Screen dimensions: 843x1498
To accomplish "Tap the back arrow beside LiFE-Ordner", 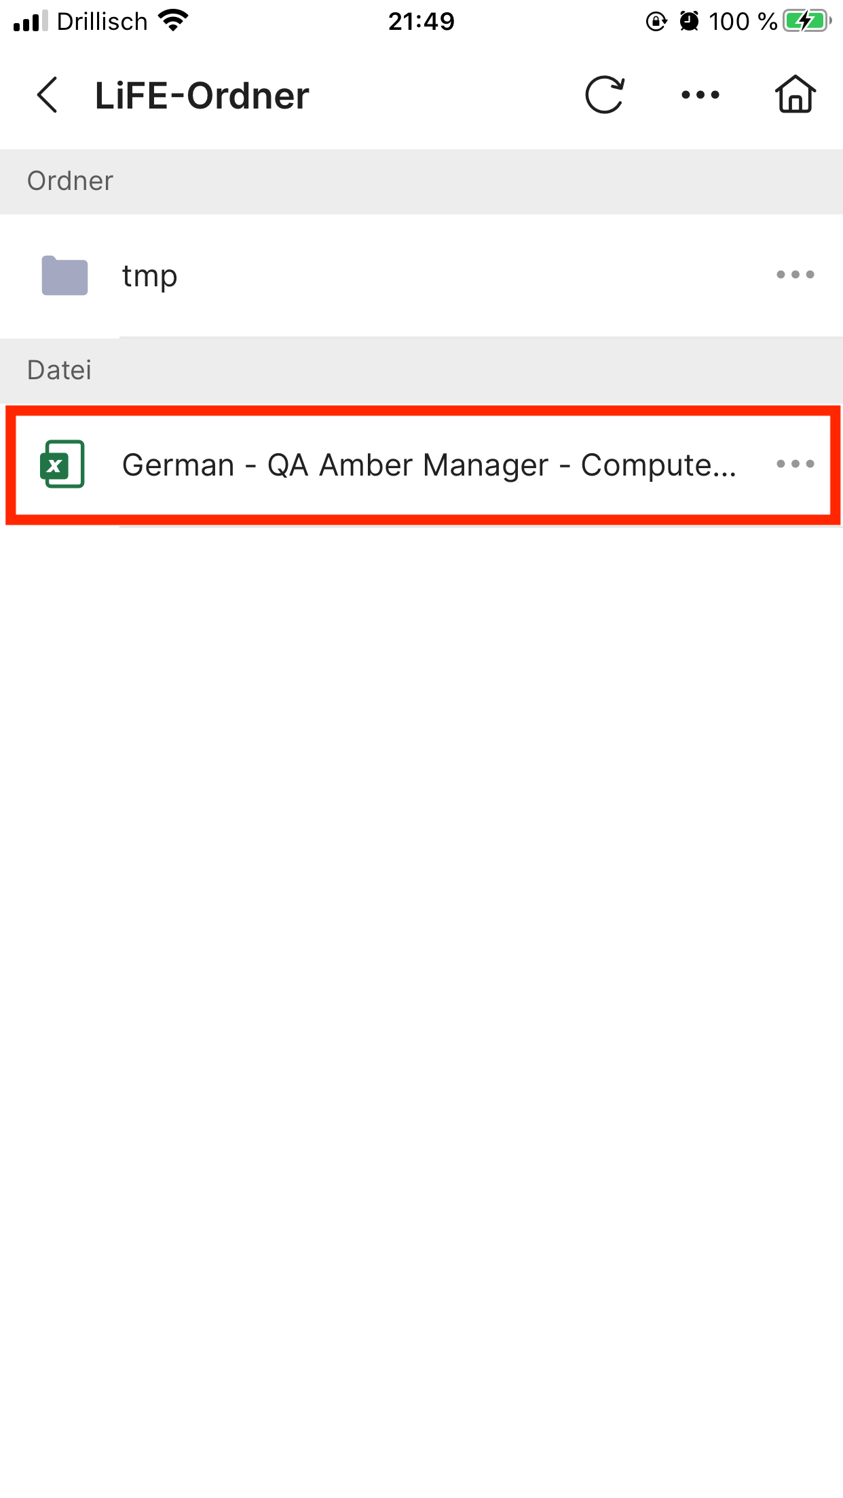I will [48, 95].
